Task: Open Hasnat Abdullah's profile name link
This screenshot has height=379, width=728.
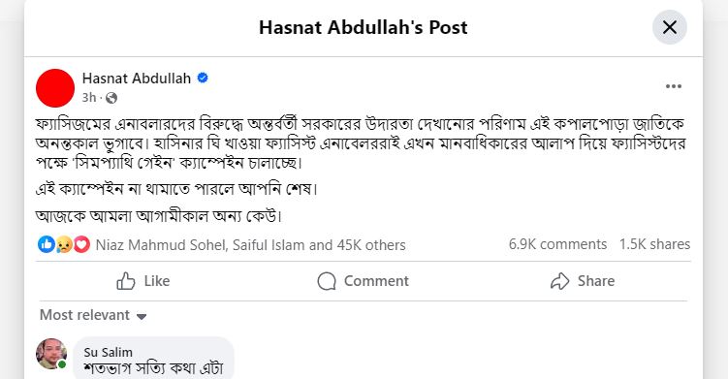Action: pos(137,79)
